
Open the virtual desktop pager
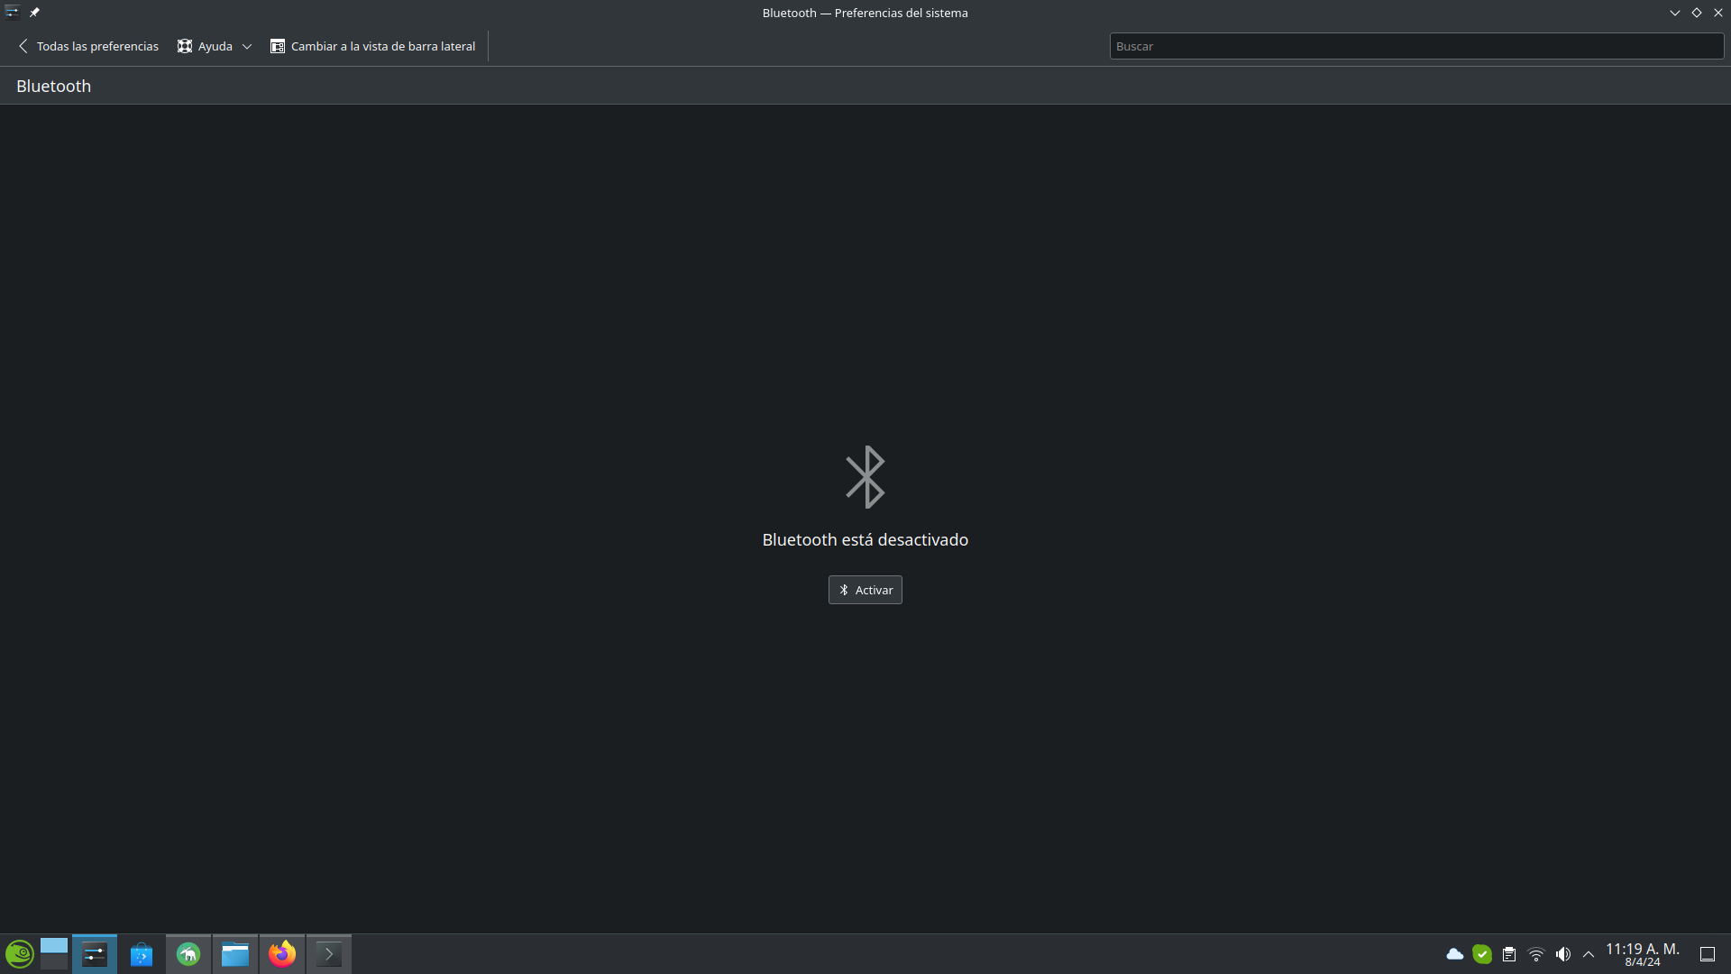(x=54, y=954)
